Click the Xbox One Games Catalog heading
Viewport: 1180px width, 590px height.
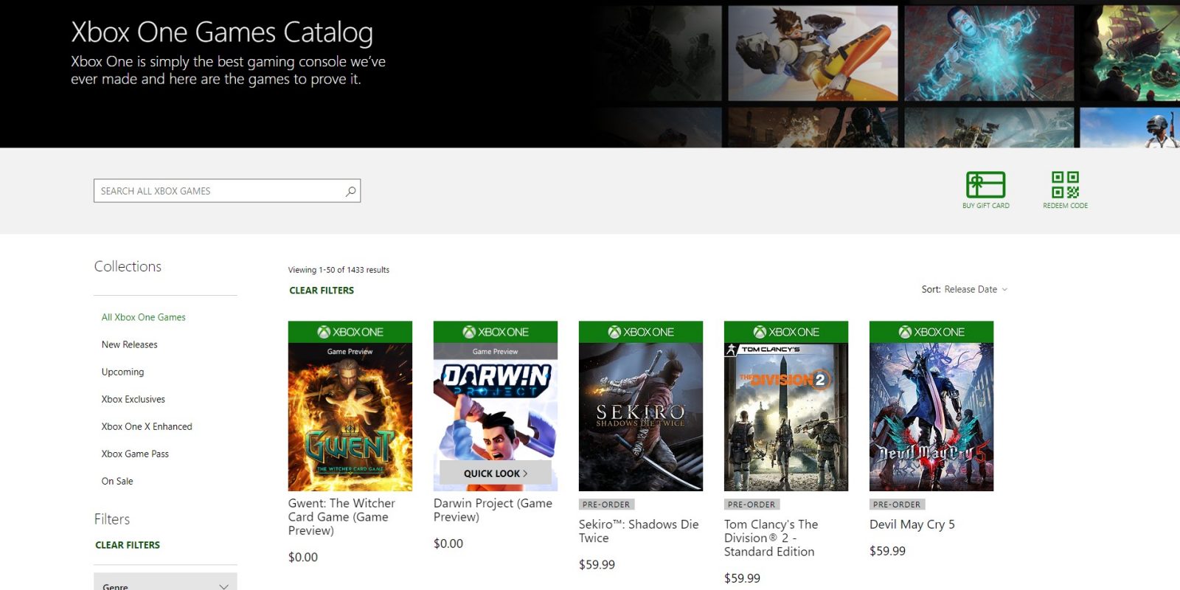[222, 32]
